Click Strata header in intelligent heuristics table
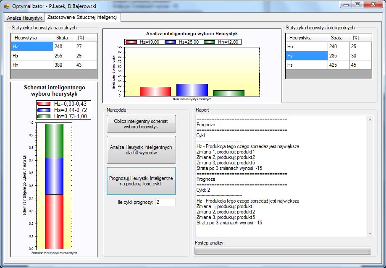Image resolution: width=386 pixels, height=268 pixels. tap(339, 38)
